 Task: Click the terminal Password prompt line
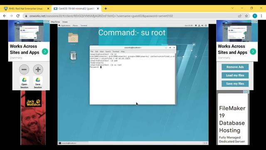coord(96,67)
